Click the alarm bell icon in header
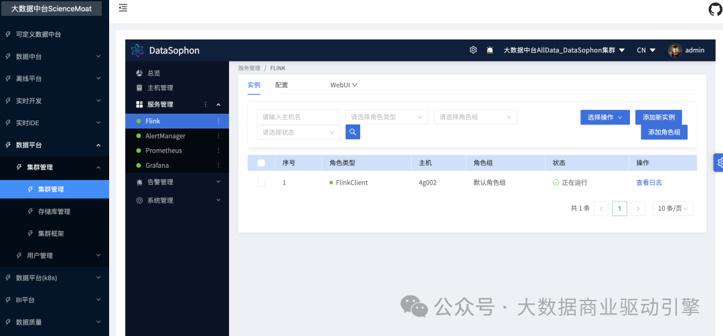Viewport: 723px width, 336px height. tap(490, 50)
